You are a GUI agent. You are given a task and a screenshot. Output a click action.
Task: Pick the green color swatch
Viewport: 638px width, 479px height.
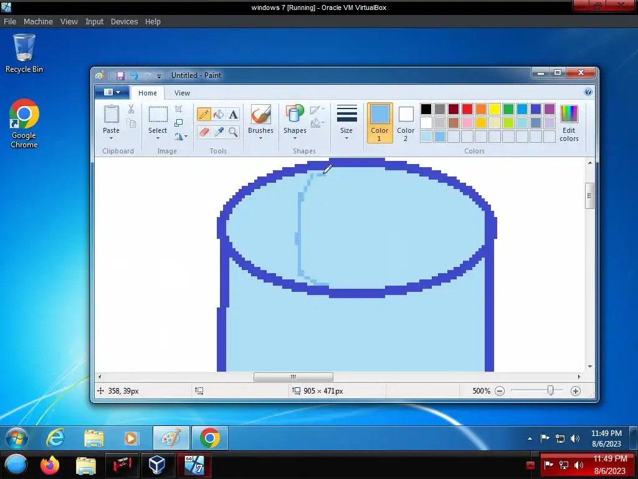(x=508, y=109)
